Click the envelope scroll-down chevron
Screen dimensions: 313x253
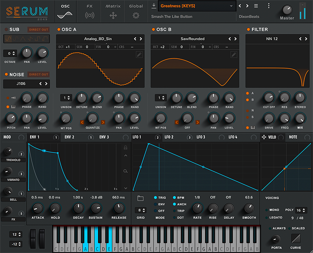[125, 188]
